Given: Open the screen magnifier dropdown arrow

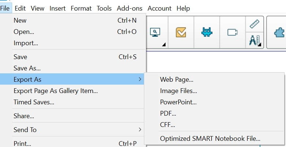Looking at the screenshot, I should pyautogui.click(x=164, y=45).
